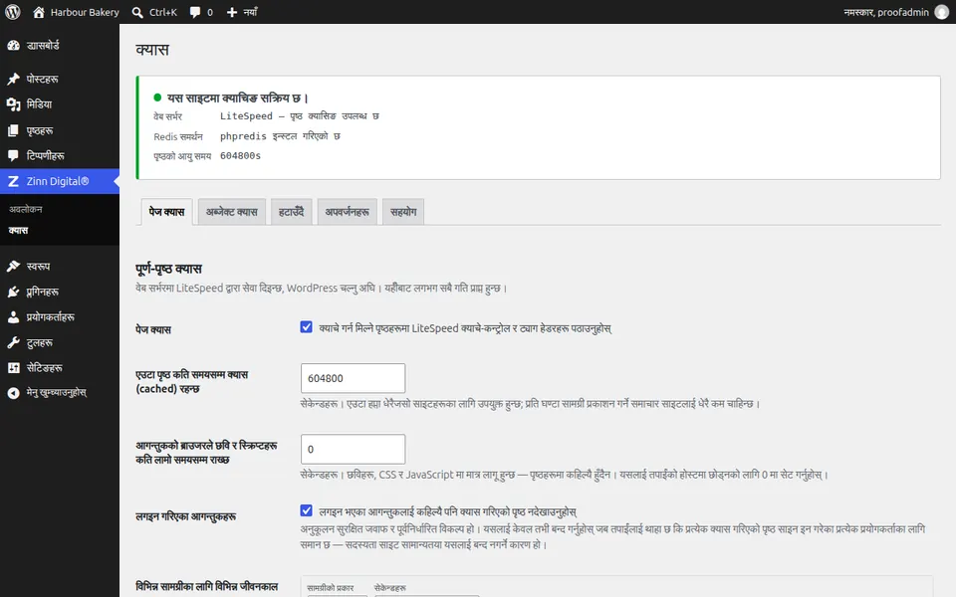
Task: Click the प्लगिनहरू plugin icon
Action: 13,292
